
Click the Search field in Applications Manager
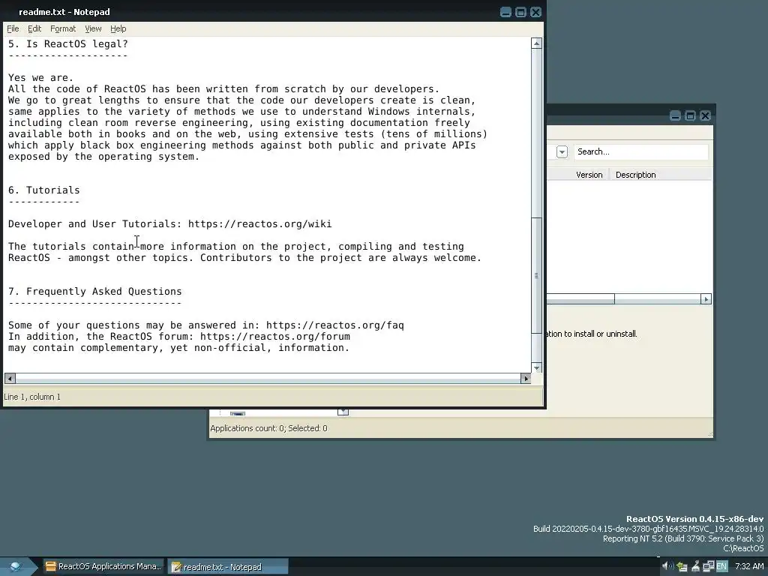[x=640, y=151]
